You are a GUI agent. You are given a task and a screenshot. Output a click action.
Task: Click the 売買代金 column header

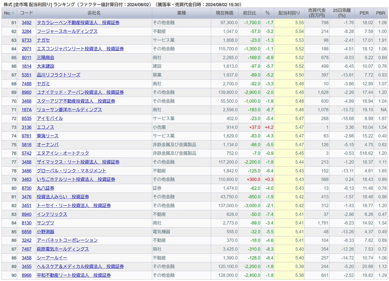[317, 13]
